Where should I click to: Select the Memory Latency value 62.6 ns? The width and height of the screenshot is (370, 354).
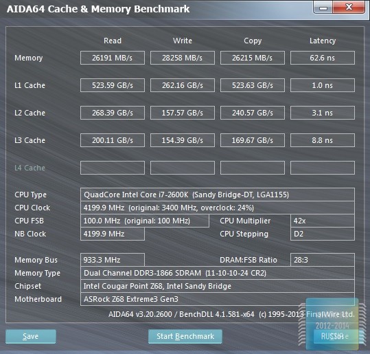click(323, 58)
